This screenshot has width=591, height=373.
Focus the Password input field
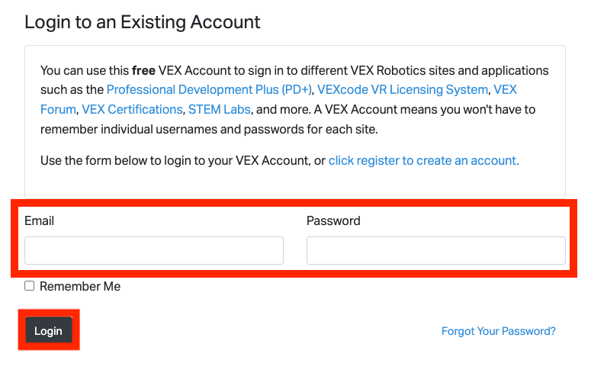point(435,250)
